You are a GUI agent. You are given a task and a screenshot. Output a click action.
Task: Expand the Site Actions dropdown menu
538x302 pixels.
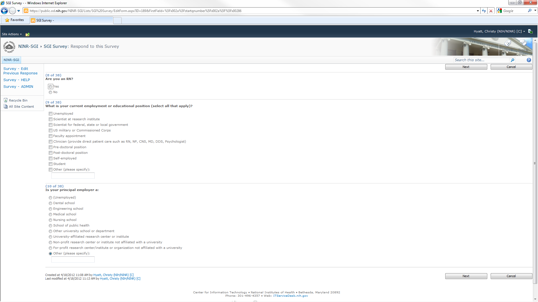click(11, 34)
